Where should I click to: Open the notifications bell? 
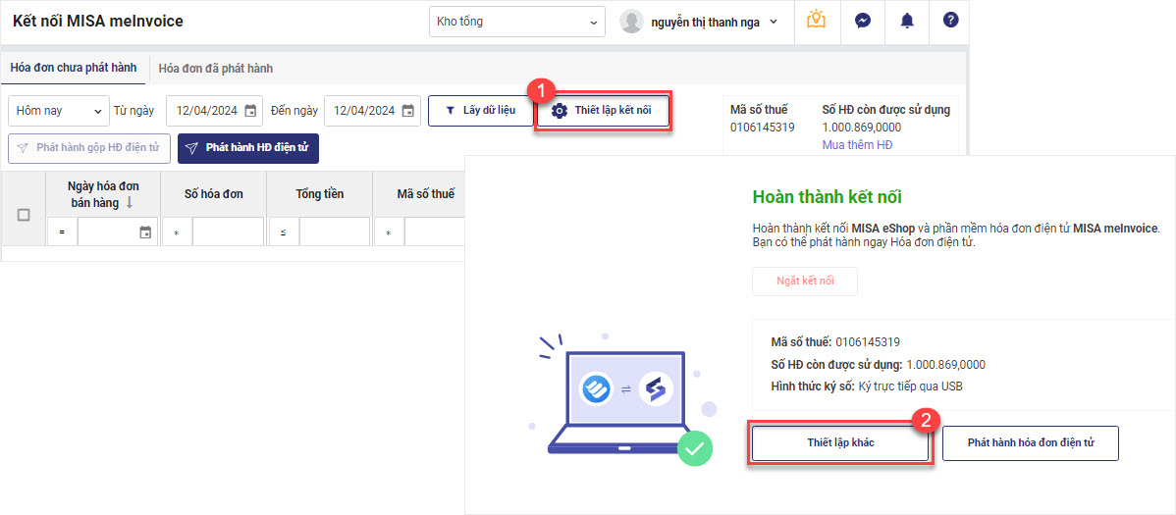click(907, 21)
